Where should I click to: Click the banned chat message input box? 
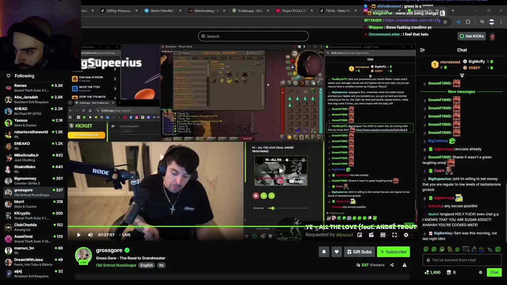point(462,260)
